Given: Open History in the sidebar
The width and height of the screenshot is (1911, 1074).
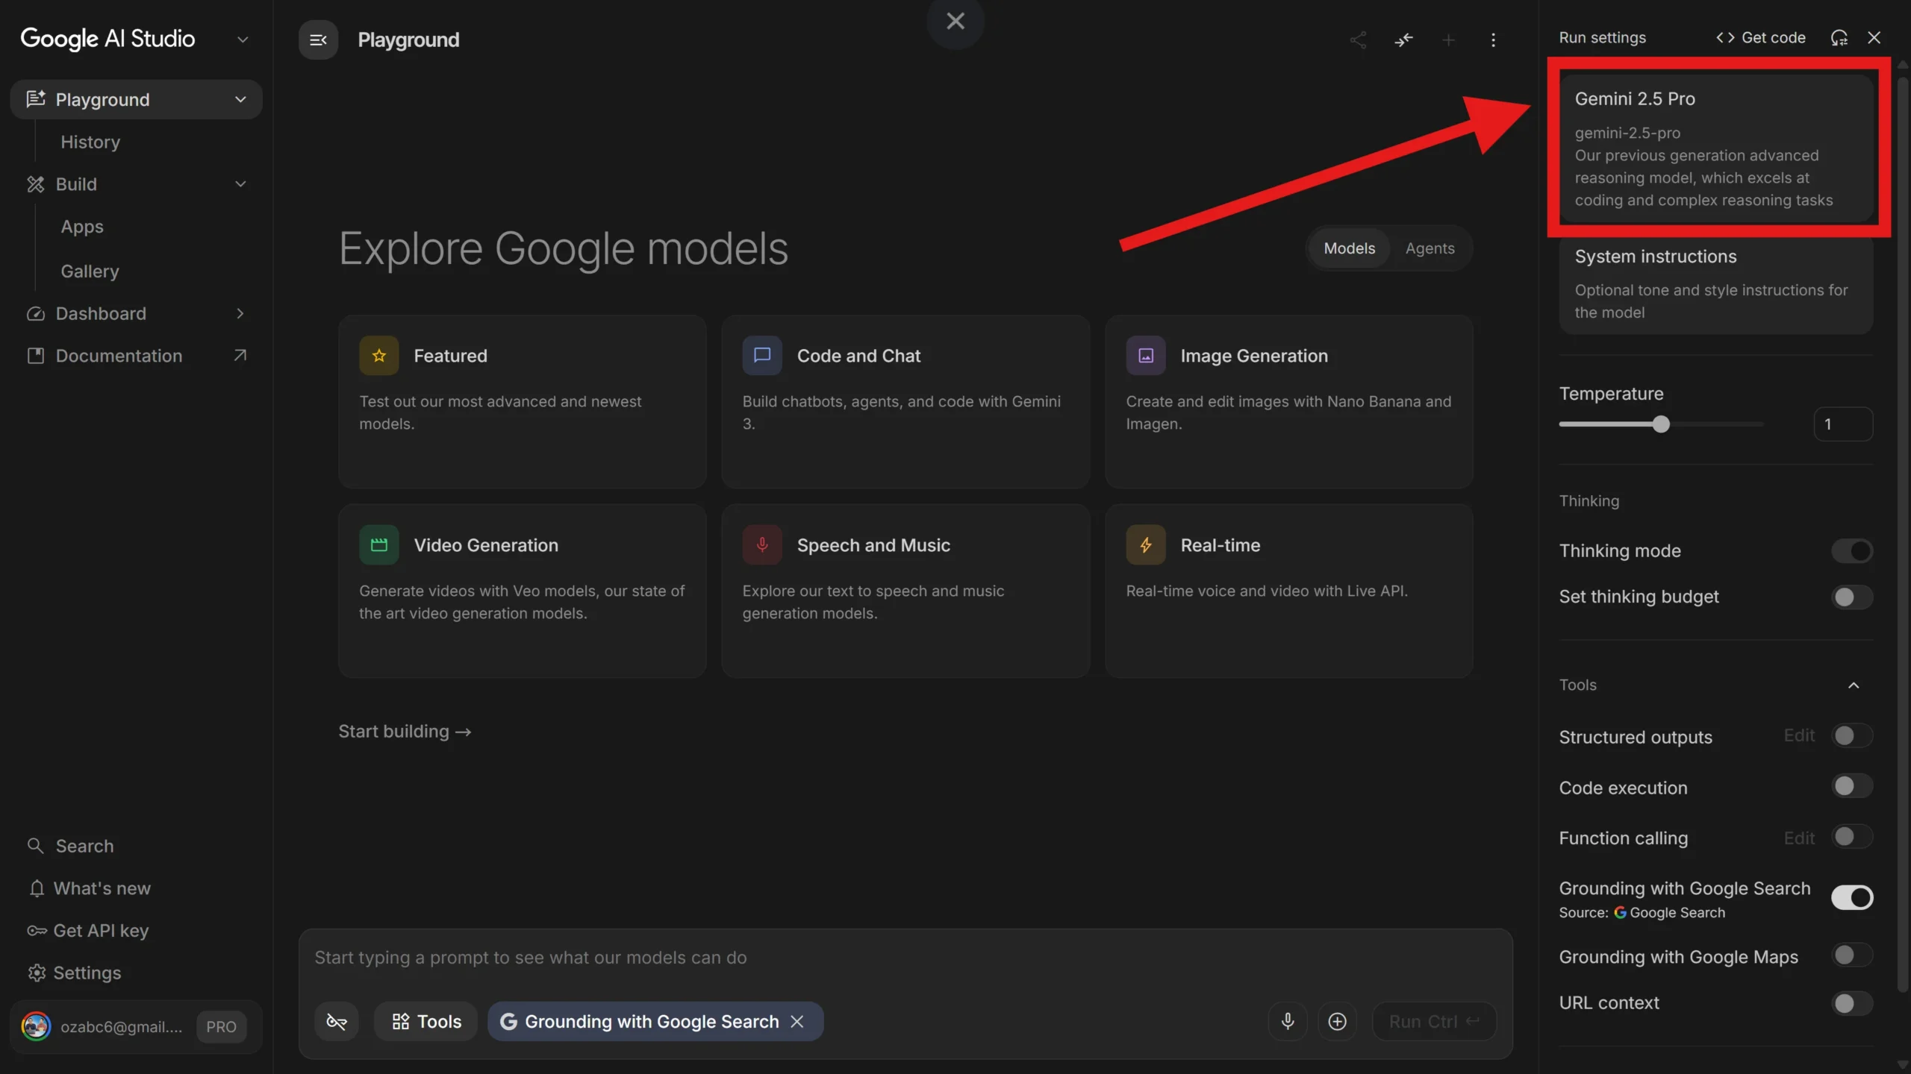Looking at the screenshot, I should coord(90,142).
